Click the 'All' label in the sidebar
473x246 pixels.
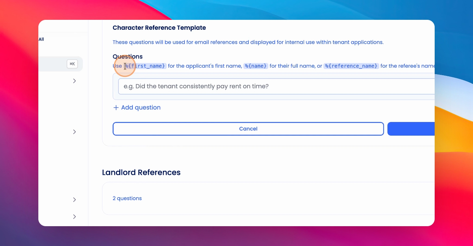[41, 39]
